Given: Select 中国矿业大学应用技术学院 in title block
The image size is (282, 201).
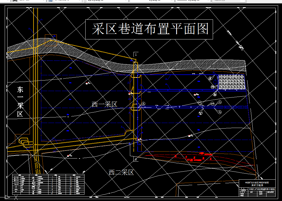Looking at the screenshot, I should (x=257, y=183).
